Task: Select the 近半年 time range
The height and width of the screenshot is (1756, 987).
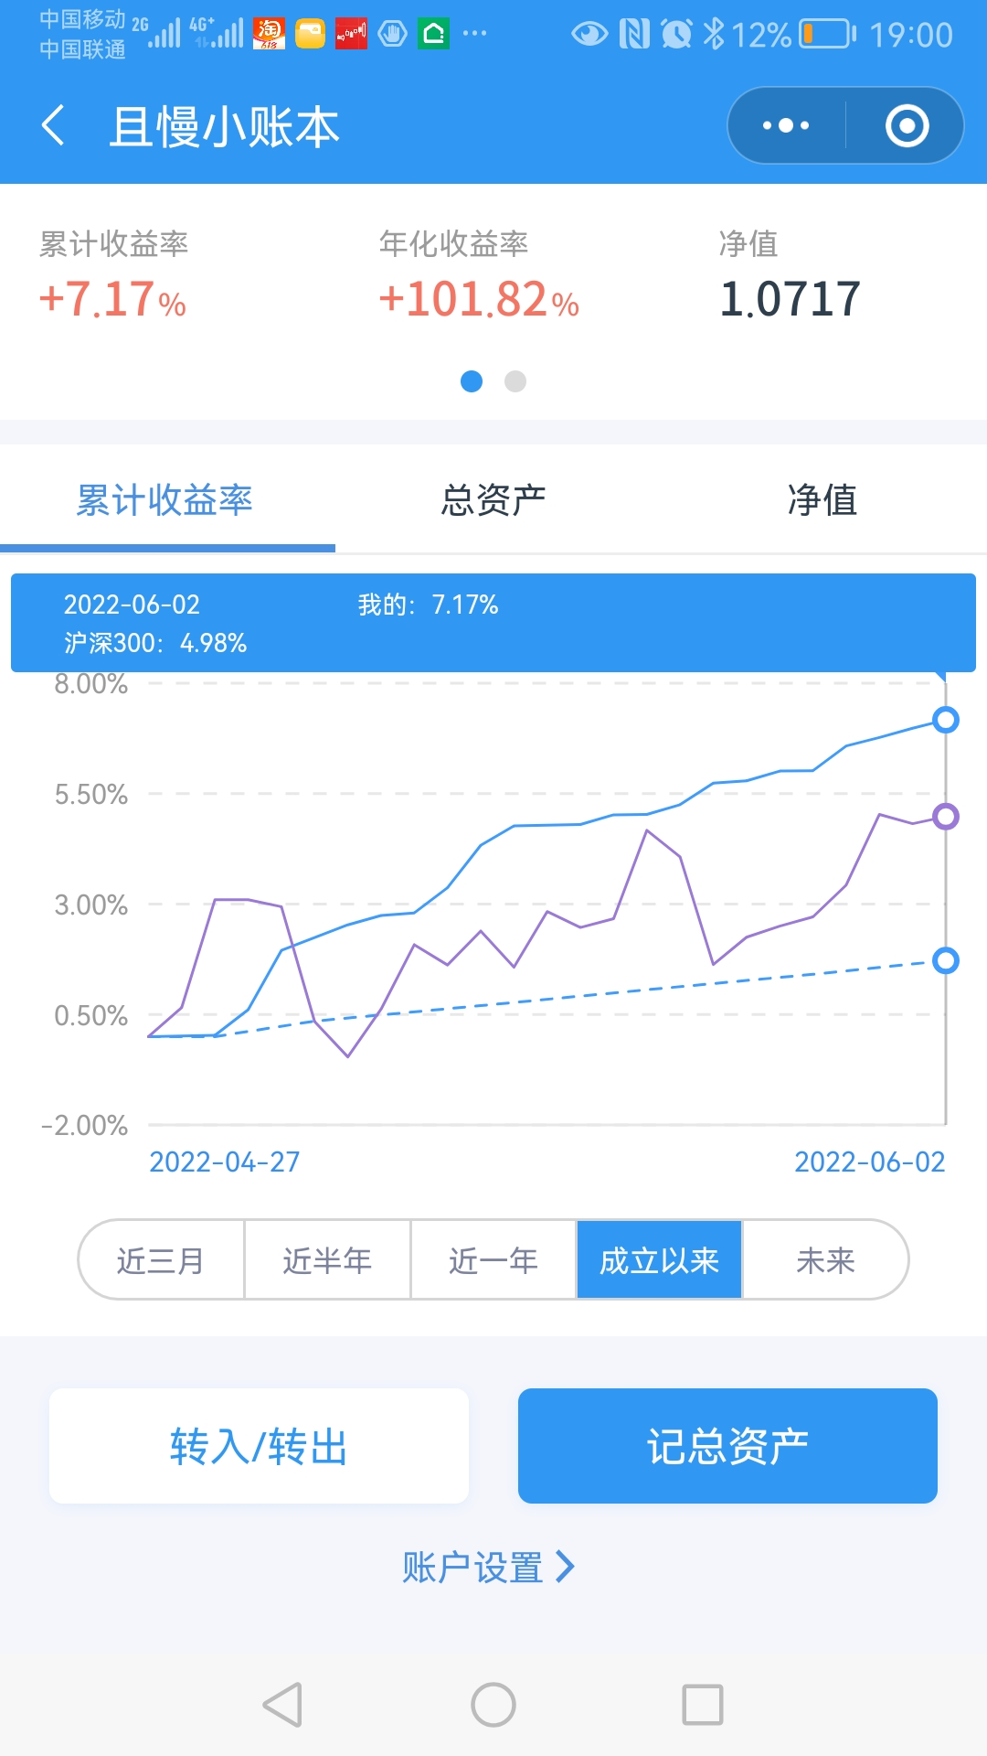Action: (x=327, y=1260)
